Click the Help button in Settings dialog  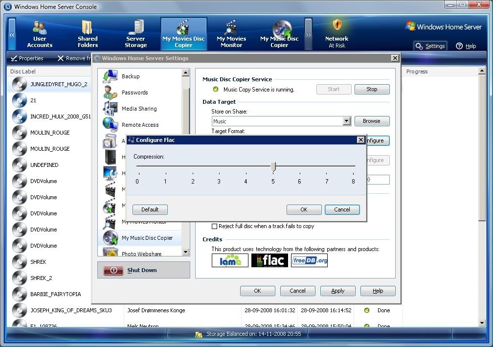[378, 291]
